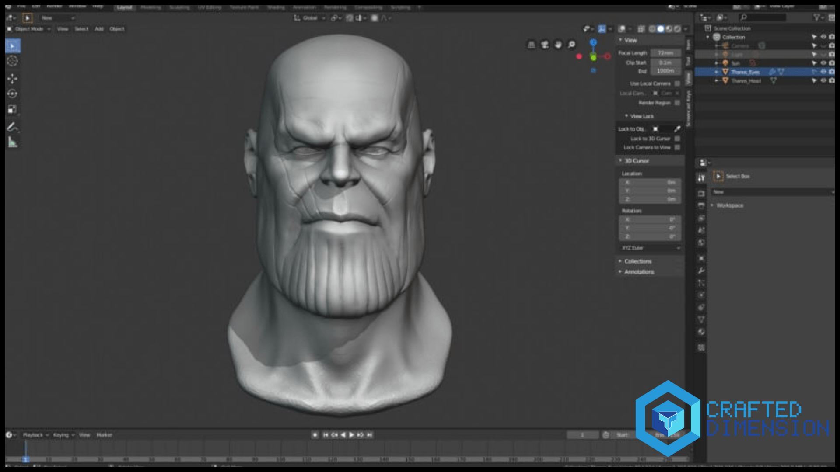Toggle visibility eye for Collection
The height and width of the screenshot is (472, 840).
click(823, 37)
